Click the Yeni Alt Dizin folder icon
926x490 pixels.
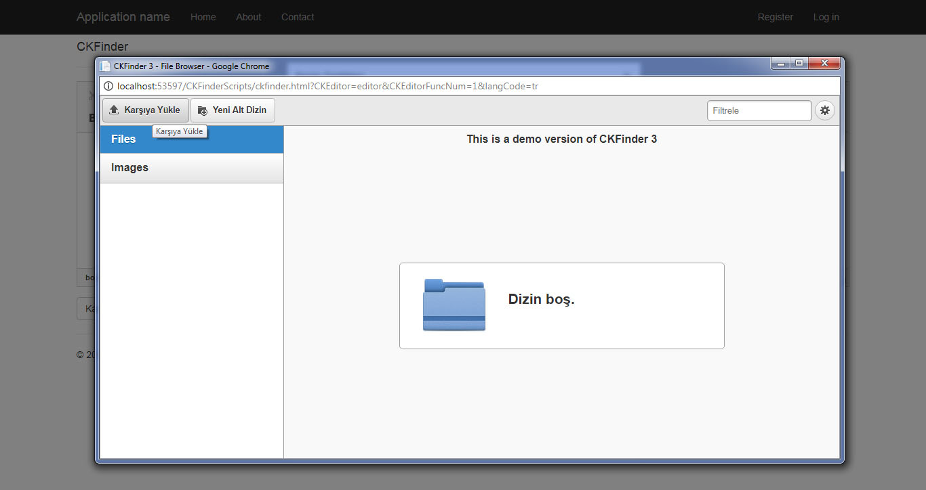(202, 110)
